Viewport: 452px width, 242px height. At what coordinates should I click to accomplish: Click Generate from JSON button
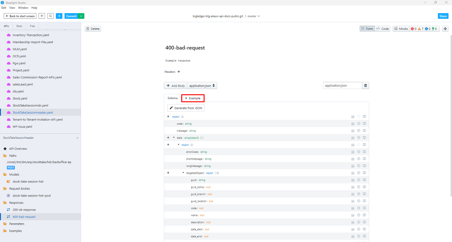(186, 108)
